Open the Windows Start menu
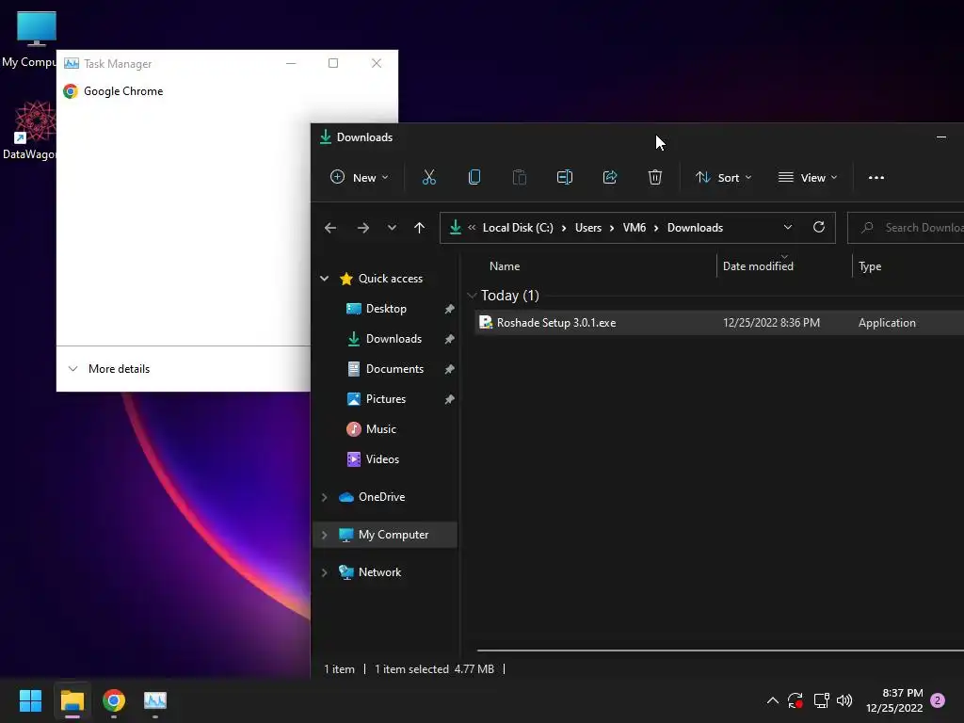964x723 pixels. (30, 700)
